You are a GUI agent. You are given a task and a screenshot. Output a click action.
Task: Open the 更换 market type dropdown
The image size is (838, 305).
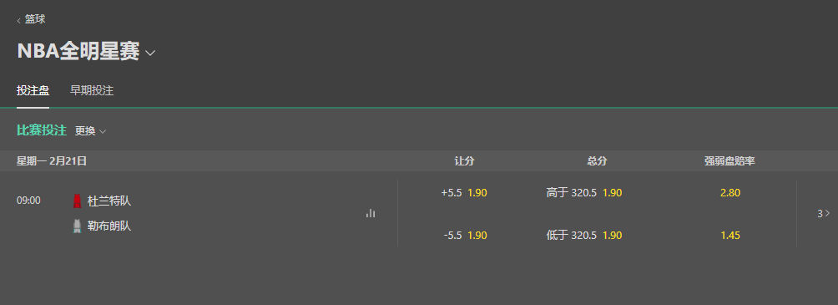(90, 131)
